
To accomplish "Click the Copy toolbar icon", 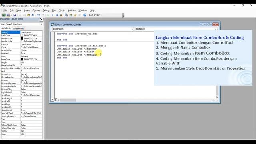I will [24, 15].
